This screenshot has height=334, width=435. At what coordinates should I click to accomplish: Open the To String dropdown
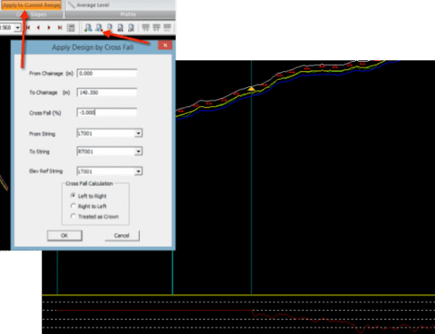tap(138, 152)
